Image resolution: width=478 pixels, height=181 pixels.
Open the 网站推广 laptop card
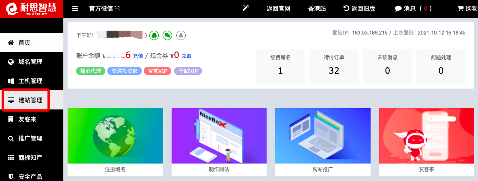323,142
